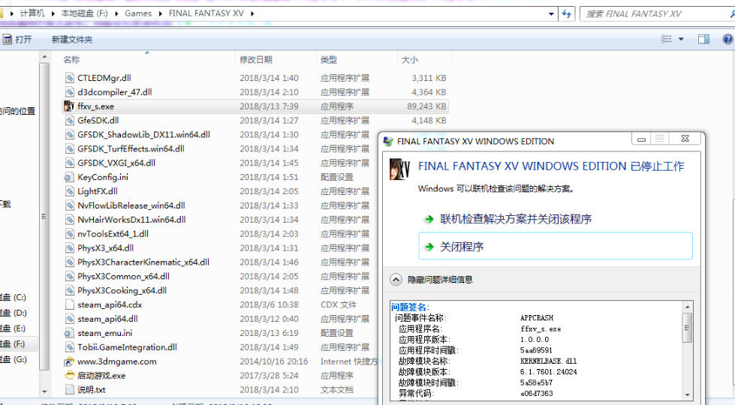Image resolution: width=735 pixels, height=405 pixels.
Task: Click the APPCRASH event name value
Action: (x=537, y=318)
